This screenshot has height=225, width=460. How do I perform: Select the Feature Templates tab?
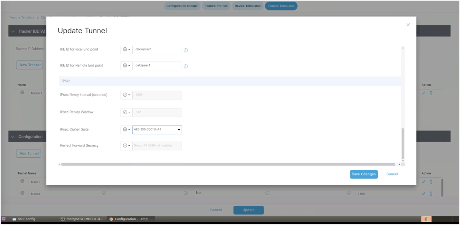[281, 6]
